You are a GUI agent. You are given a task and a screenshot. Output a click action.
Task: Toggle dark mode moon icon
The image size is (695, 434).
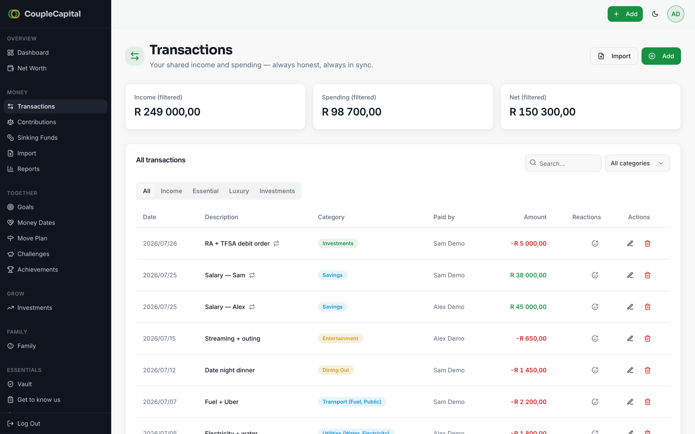click(655, 14)
